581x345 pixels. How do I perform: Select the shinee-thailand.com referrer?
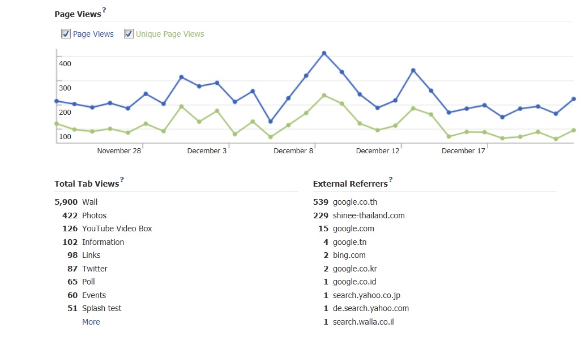pos(369,215)
